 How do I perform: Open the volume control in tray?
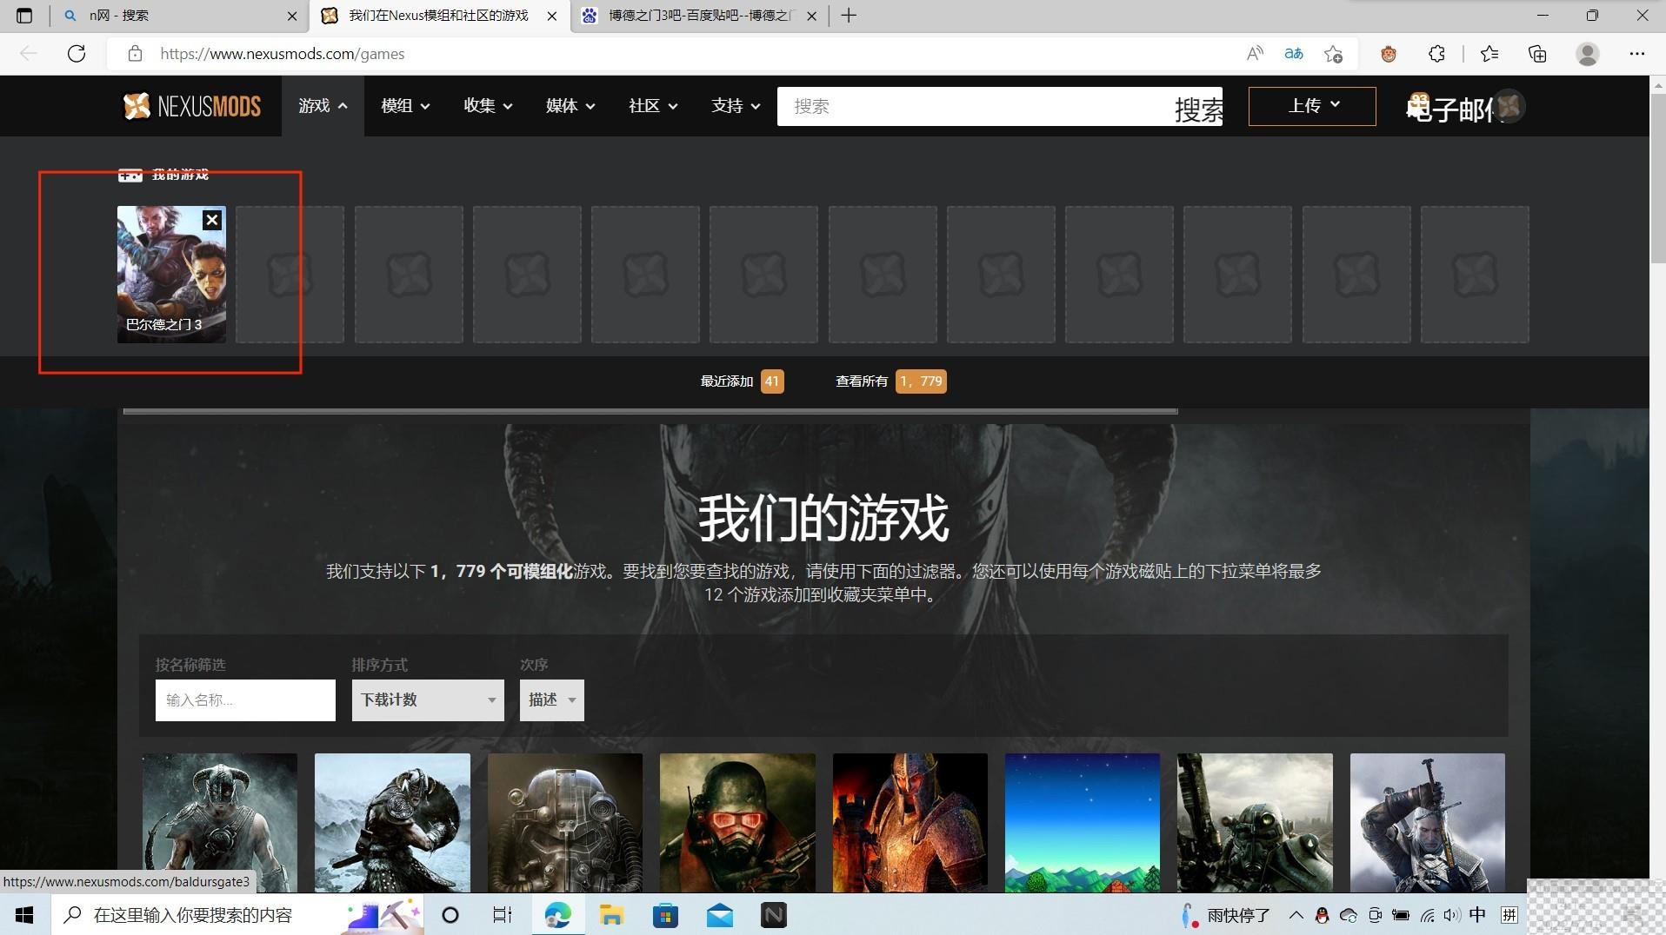1452,915
